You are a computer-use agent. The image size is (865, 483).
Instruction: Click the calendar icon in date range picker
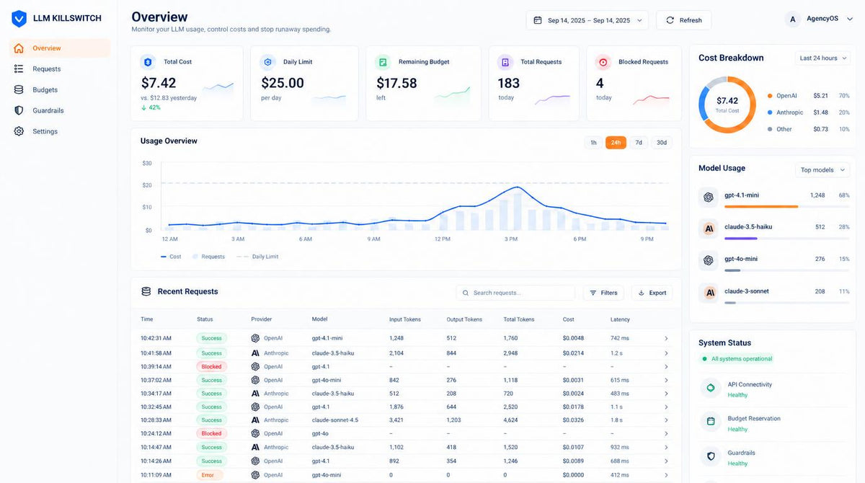click(538, 20)
